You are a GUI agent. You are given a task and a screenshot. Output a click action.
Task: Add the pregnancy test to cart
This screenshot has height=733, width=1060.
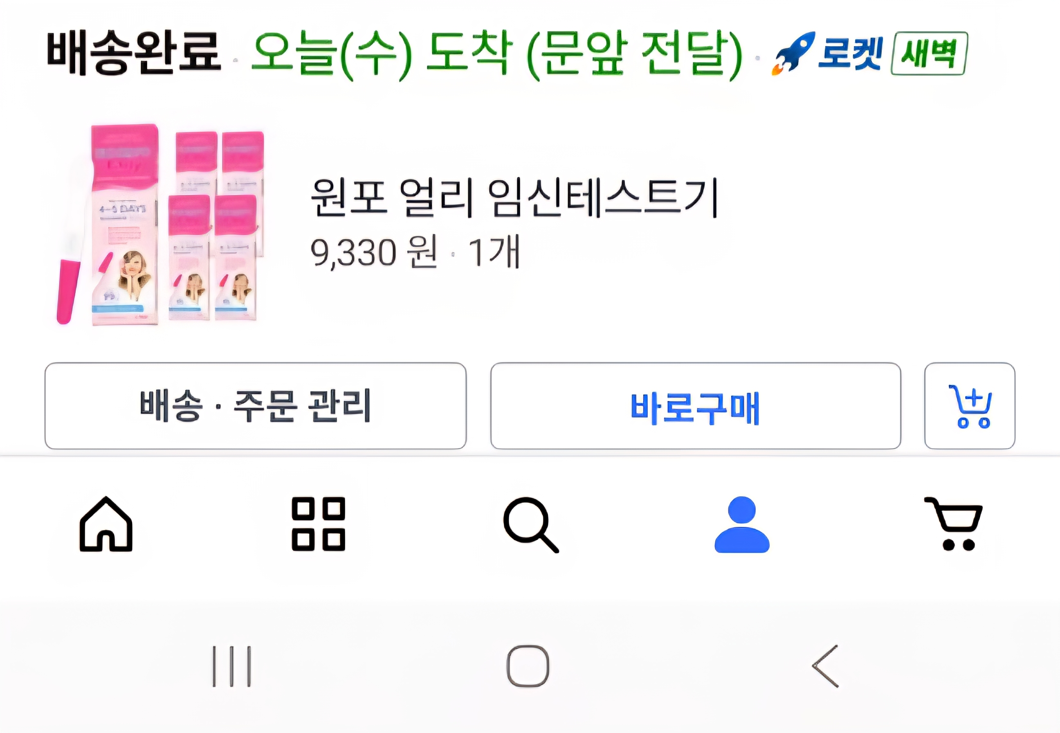tap(970, 406)
